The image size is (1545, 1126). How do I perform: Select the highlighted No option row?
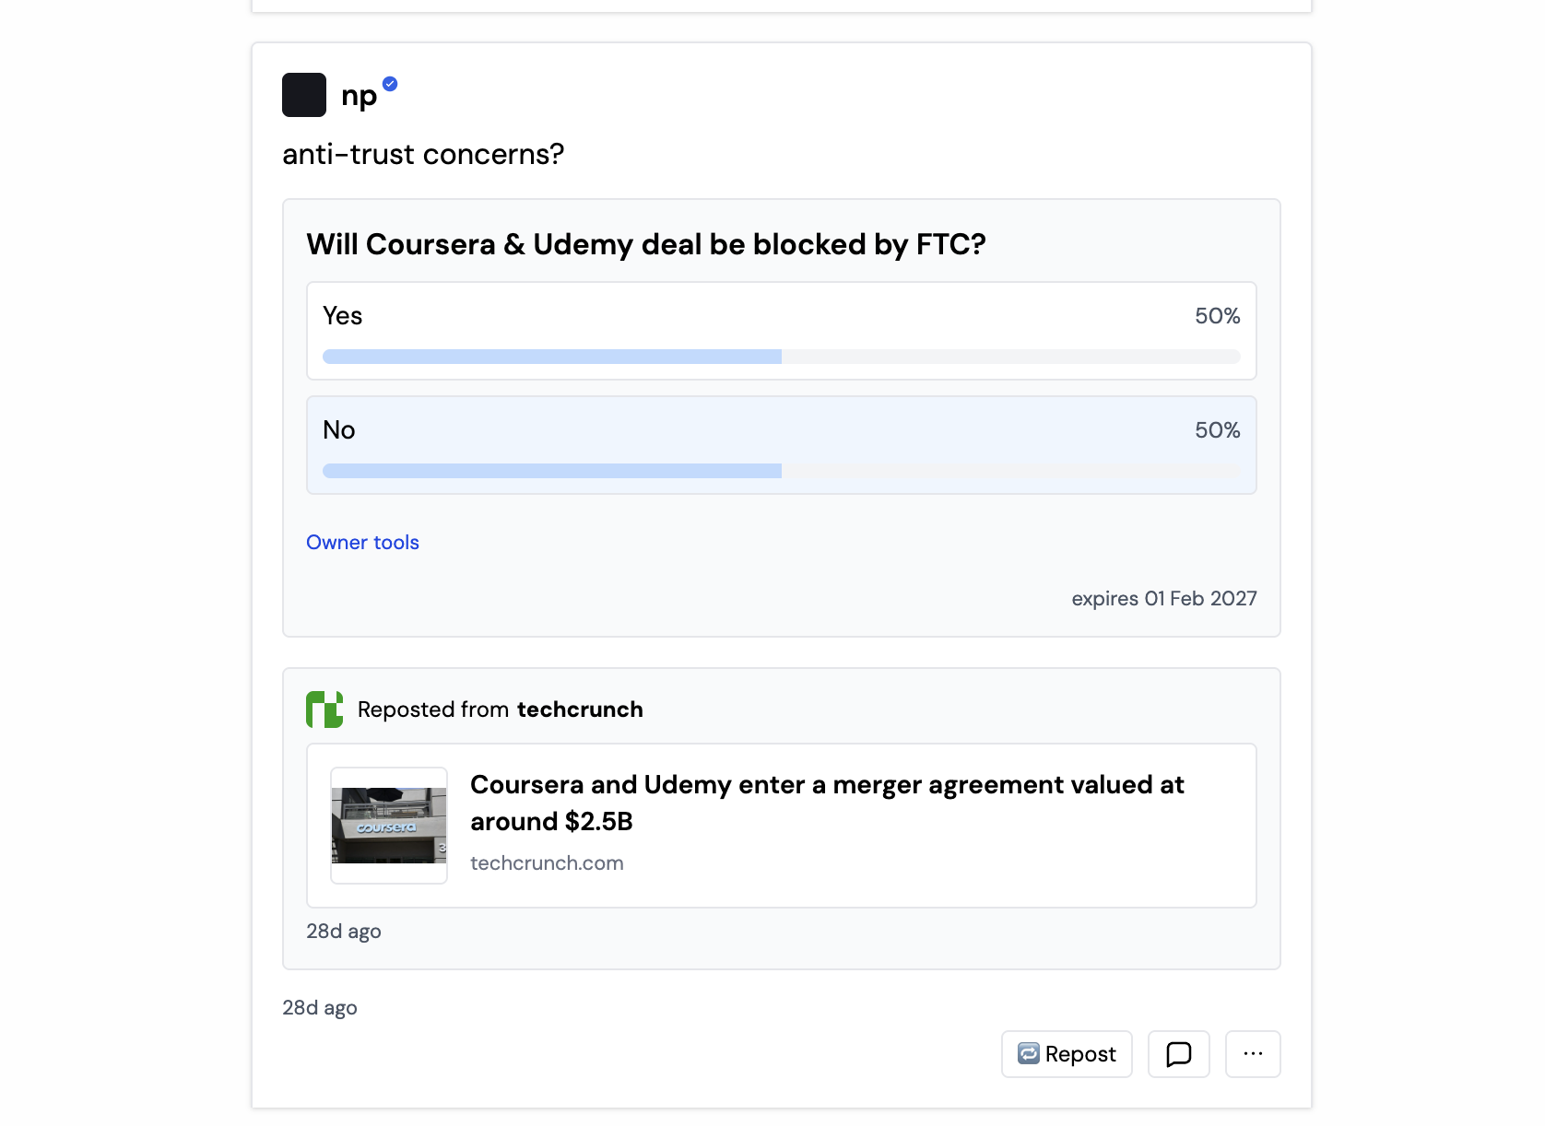(x=781, y=445)
